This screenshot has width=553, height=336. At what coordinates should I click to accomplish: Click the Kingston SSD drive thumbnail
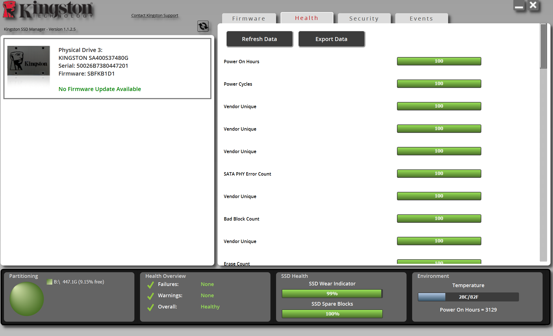(x=28, y=61)
